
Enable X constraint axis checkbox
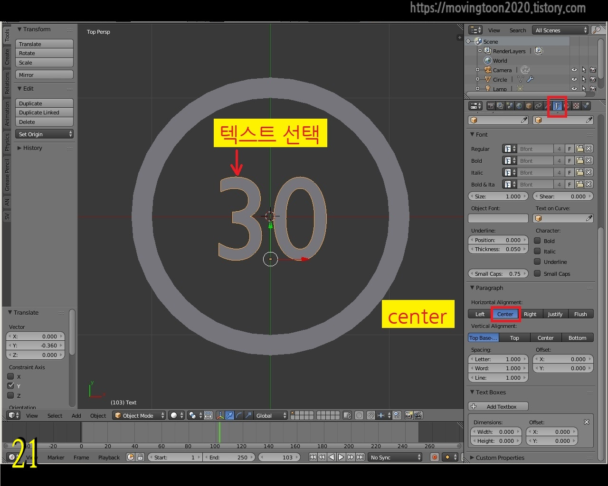pos(10,376)
